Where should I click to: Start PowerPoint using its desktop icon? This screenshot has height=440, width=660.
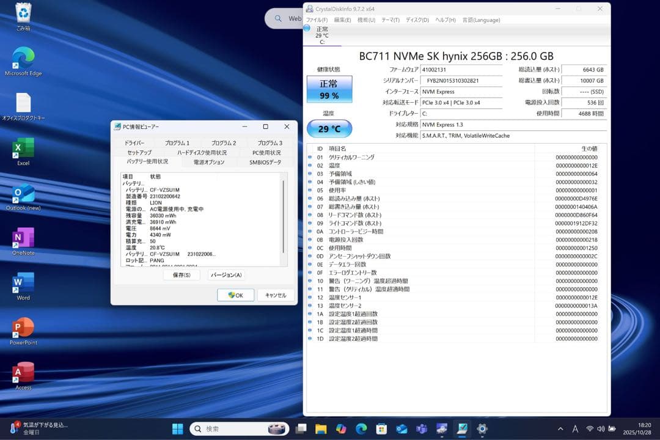coord(23,327)
